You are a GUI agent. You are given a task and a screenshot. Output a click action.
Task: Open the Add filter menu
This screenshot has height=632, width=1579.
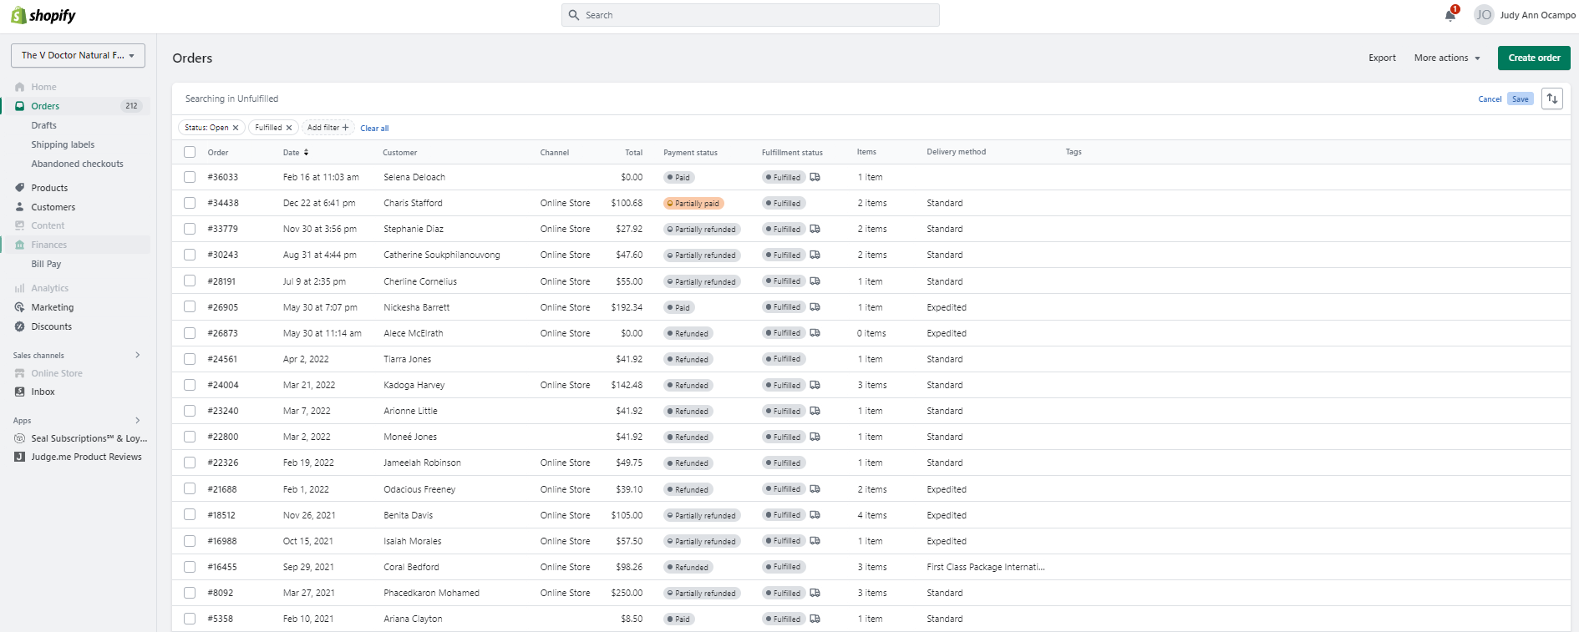[328, 128]
